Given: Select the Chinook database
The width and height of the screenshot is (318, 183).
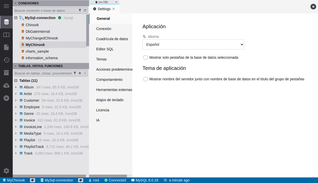Looking at the screenshot, I should pyautogui.click(x=32, y=25).
